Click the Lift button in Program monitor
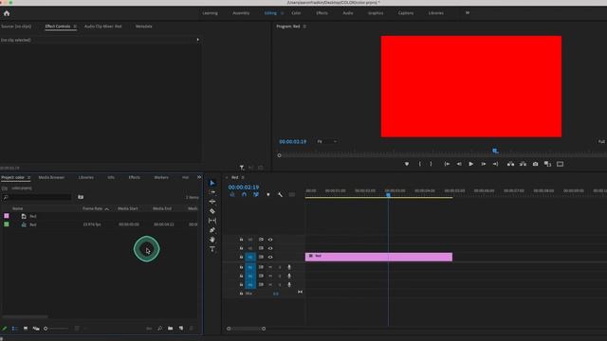The width and height of the screenshot is (607, 341). pyautogui.click(x=510, y=164)
